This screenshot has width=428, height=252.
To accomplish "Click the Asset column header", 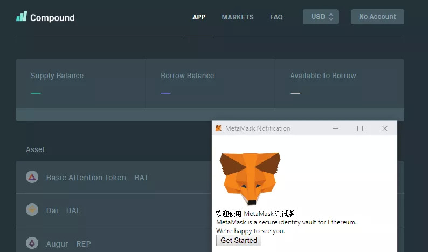I will 35,149.
